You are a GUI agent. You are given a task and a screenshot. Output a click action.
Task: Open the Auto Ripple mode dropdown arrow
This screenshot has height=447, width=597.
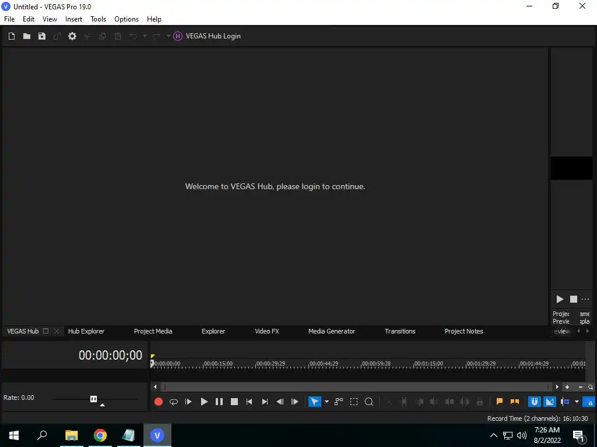pyautogui.click(x=577, y=402)
